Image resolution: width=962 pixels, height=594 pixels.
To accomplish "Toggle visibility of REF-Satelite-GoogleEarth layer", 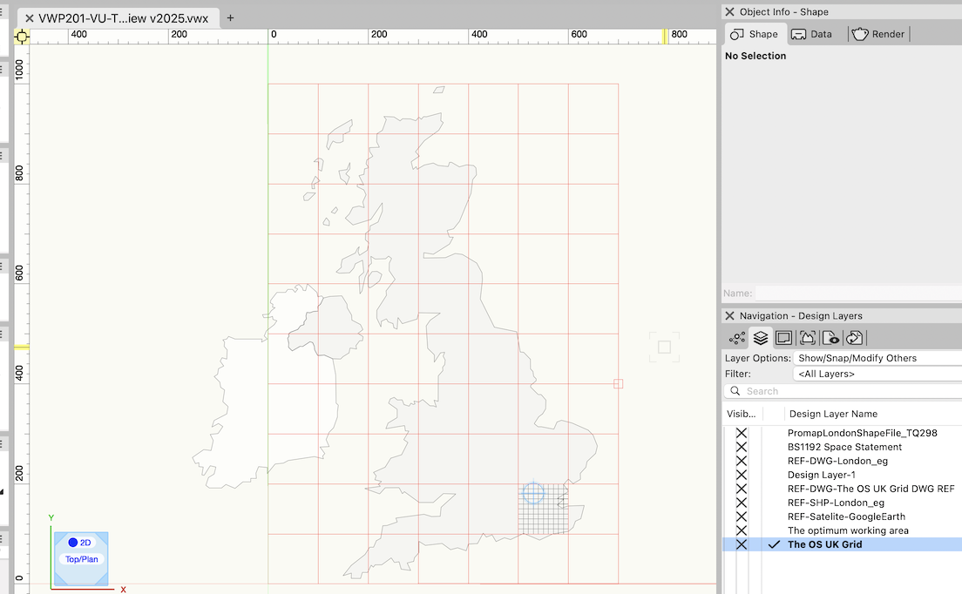I will 742,516.
